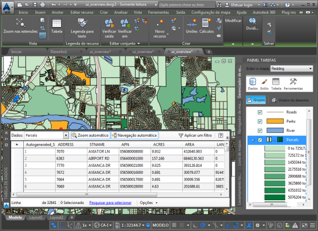Click the orange Parks color swatch
This screenshot has width=318, height=231.
point(276,121)
